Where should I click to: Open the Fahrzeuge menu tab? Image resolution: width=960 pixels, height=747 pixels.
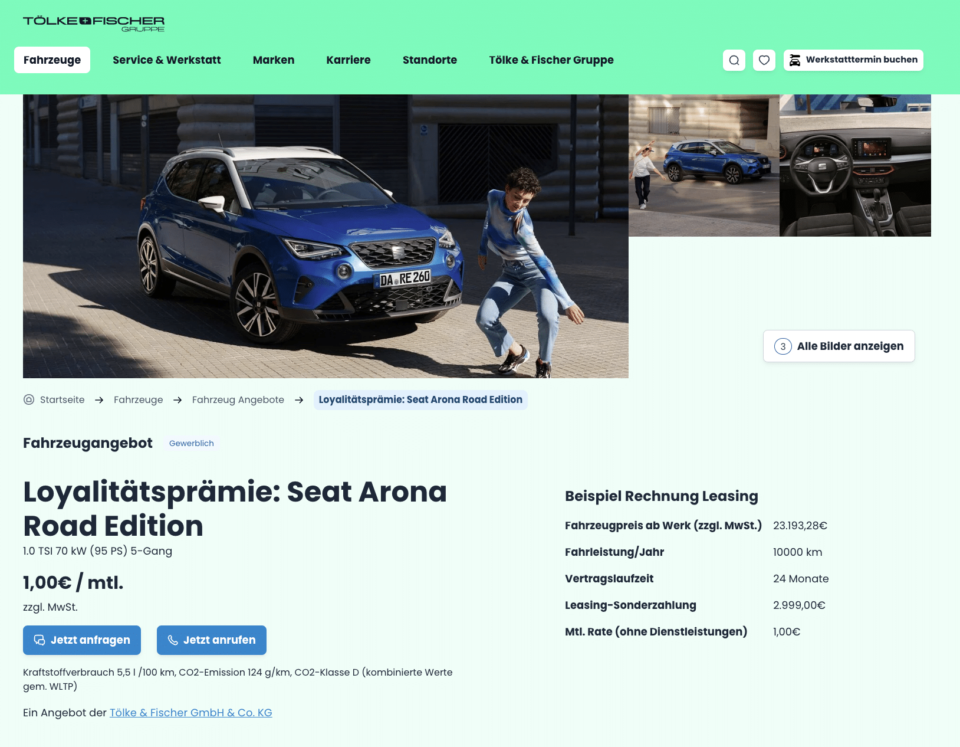[x=52, y=60]
